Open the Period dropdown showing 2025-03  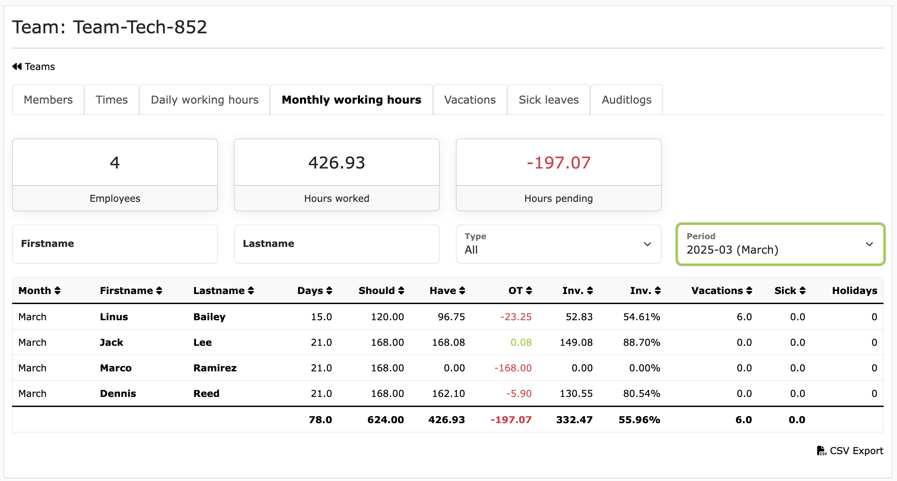[x=779, y=245]
